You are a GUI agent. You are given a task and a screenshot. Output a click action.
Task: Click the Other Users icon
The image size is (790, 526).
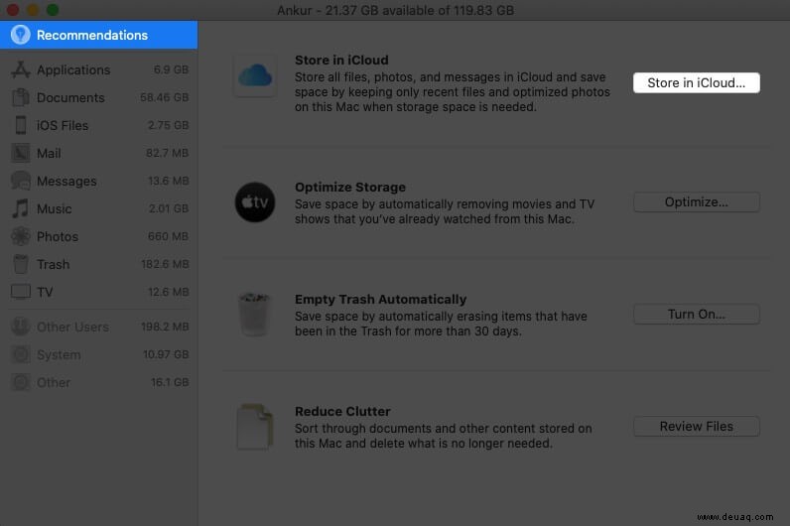pos(21,327)
